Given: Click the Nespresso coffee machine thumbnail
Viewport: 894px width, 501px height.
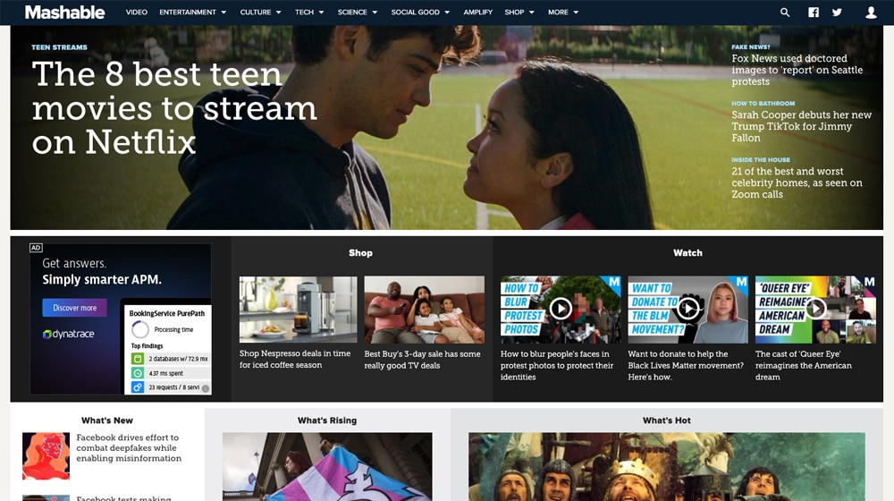Looking at the screenshot, I should [x=299, y=310].
